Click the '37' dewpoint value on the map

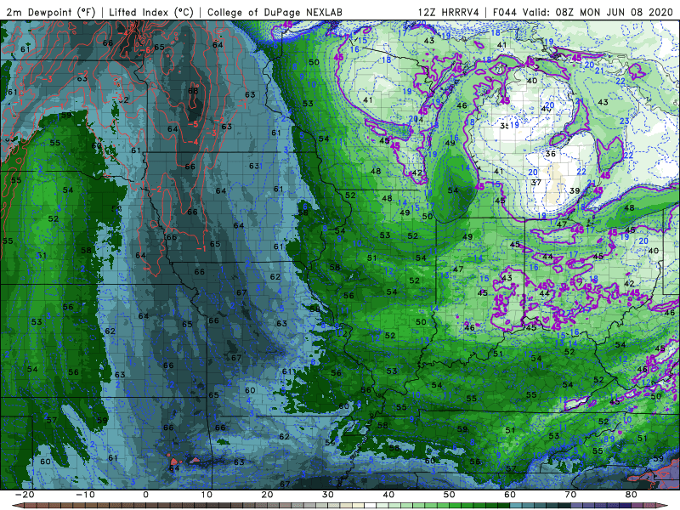tap(536, 183)
